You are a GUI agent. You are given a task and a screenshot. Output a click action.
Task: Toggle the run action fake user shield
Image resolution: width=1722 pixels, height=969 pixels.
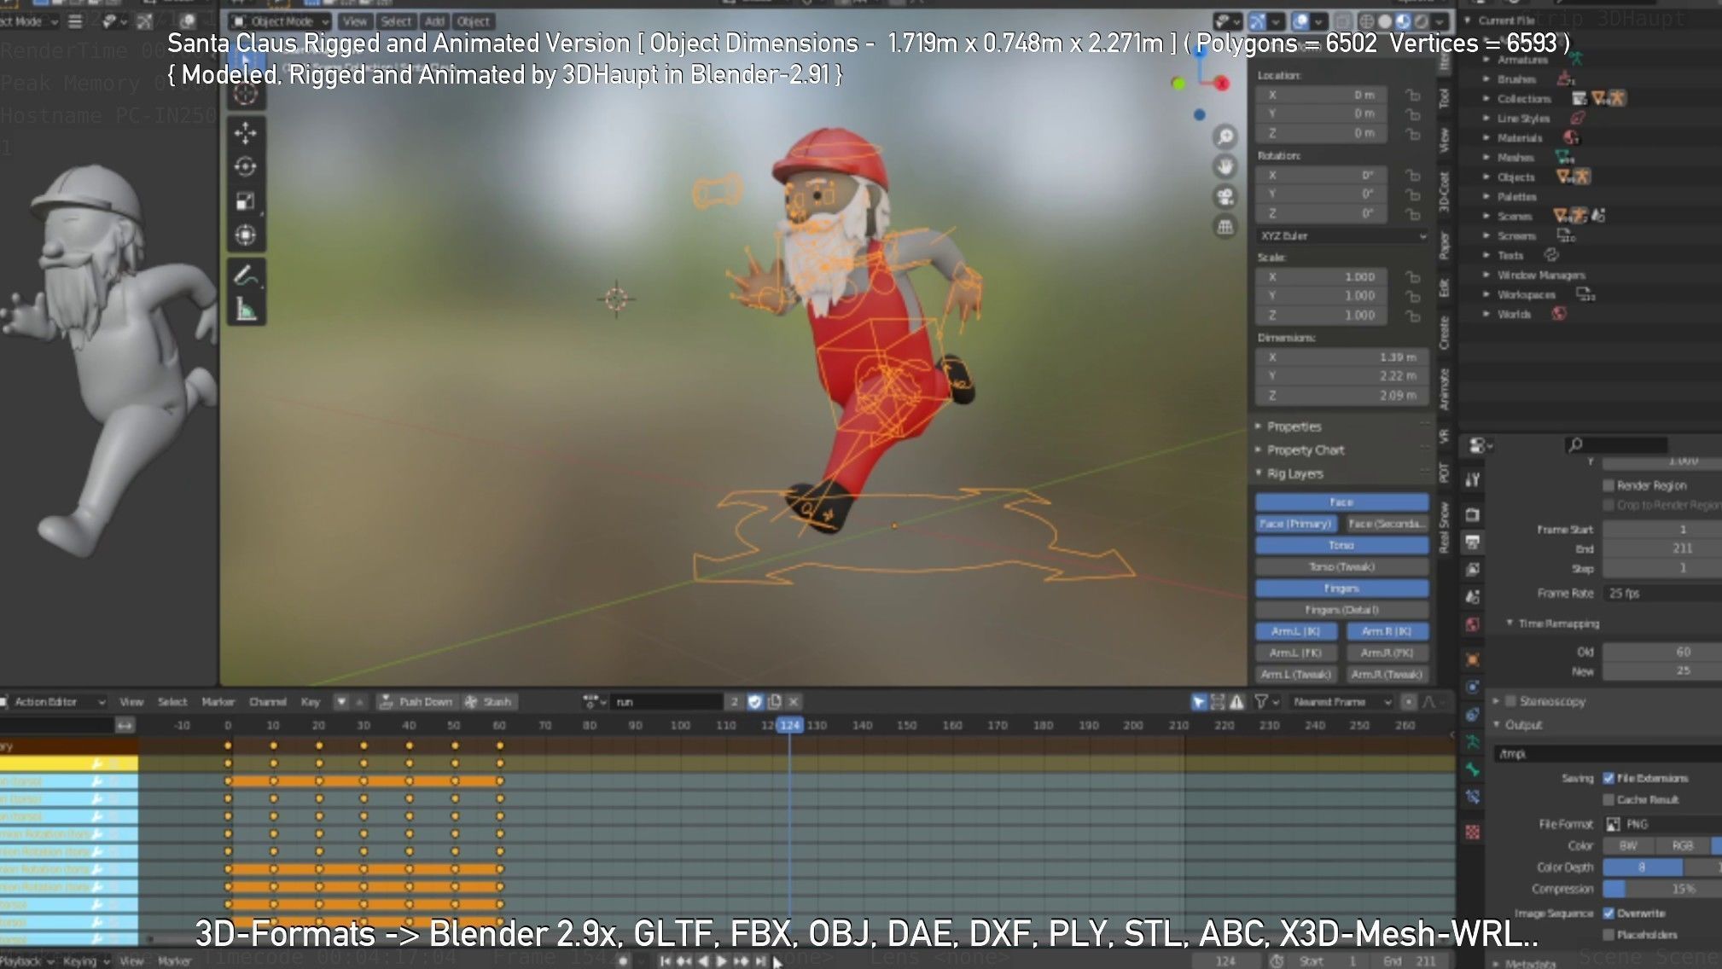754,701
